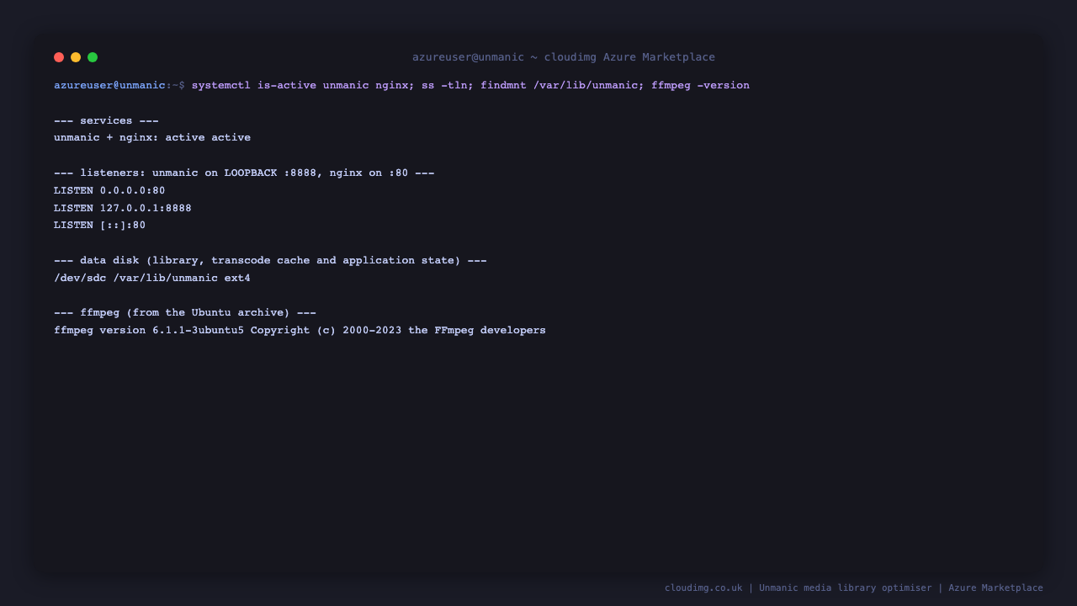This screenshot has height=606, width=1077.
Task: Click the '--- data disk' heading line
Action: click(x=270, y=260)
